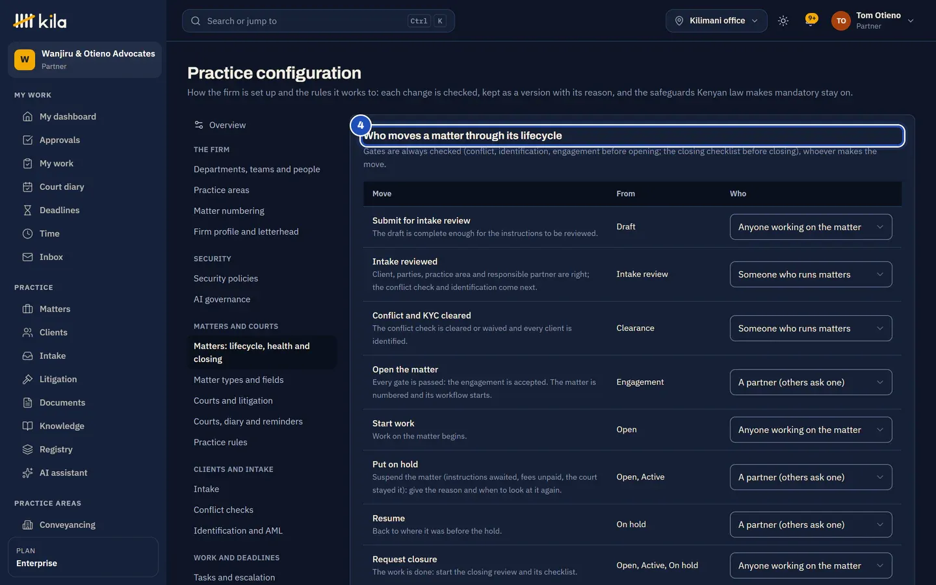Open the Litigation gavel icon

[x=27, y=379]
